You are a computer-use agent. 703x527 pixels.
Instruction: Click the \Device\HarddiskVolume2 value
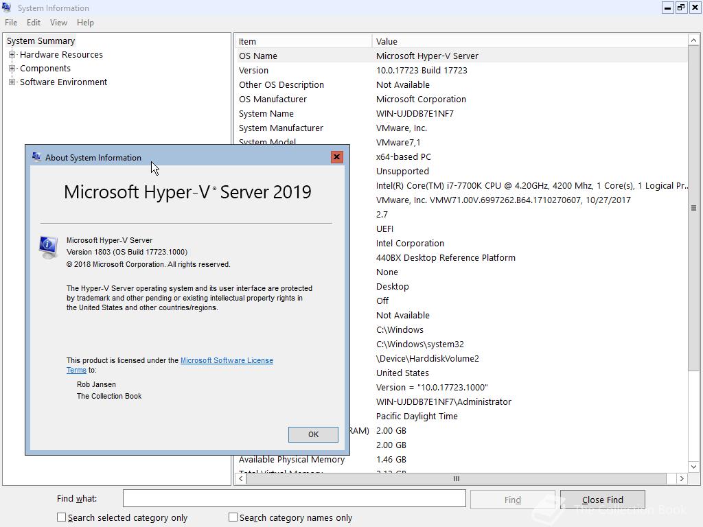point(428,358)
